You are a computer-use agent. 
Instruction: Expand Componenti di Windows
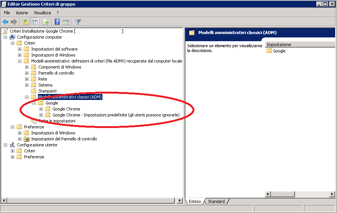[x=27, y=67]
